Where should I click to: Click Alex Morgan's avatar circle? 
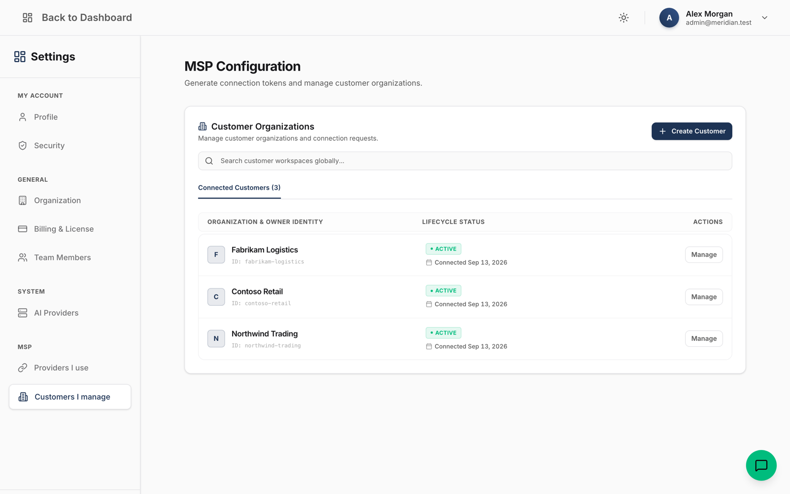coord(669,18)
